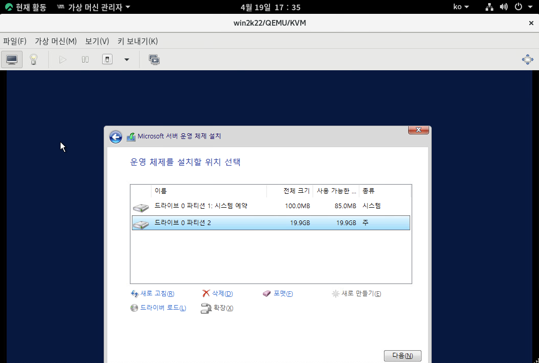Image resolution: width=539 pixels, height=363 pixels.
Task: Run the virtual machine
Action: click(x=63, y=60)
